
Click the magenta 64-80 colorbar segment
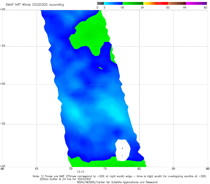(196, 3)
